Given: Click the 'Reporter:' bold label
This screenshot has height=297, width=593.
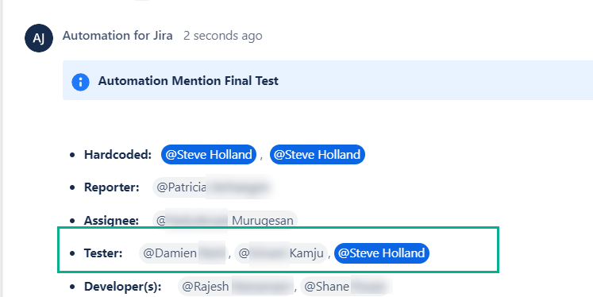Looking at the screenshot, I should pyautogui.click(x=112, y=187).
